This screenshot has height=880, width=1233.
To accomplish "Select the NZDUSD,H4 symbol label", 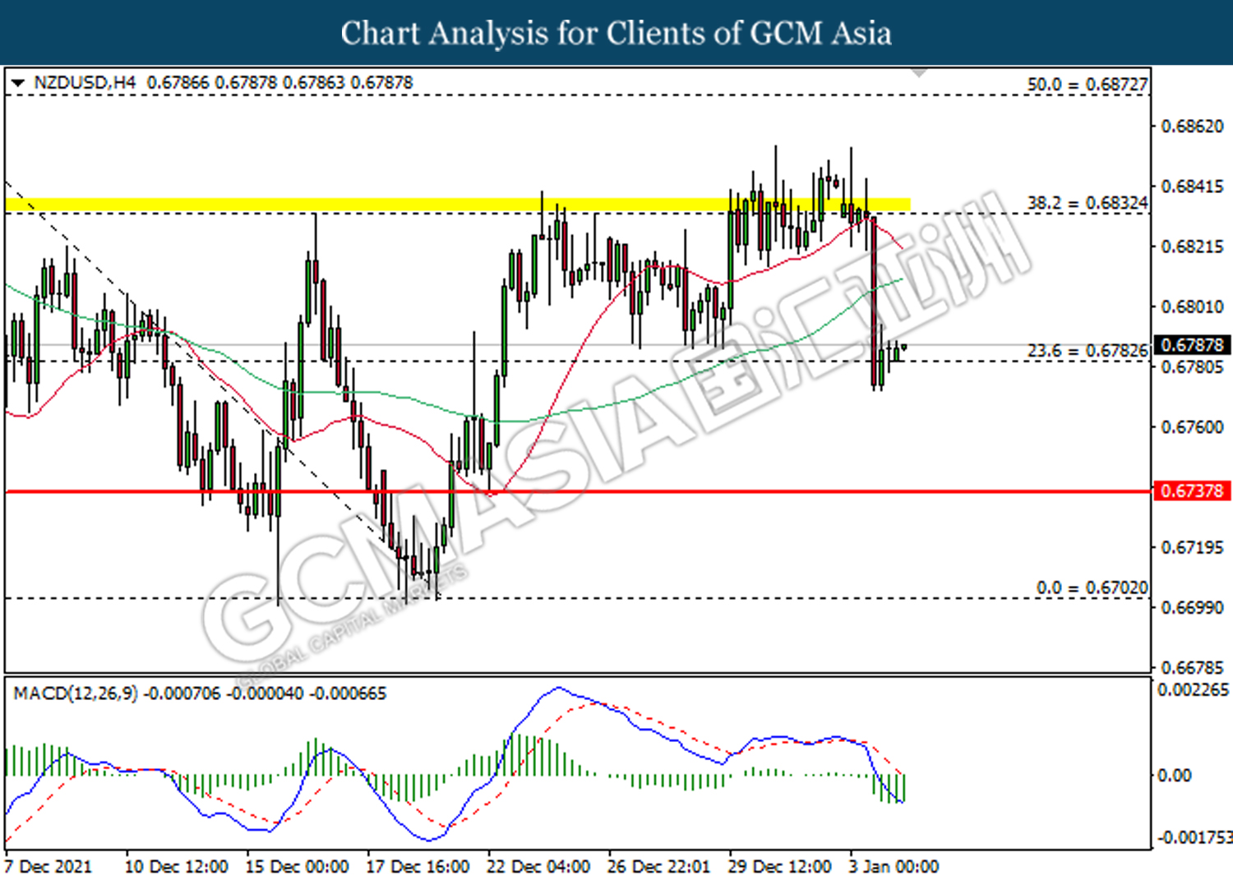I will pos(85,83).
